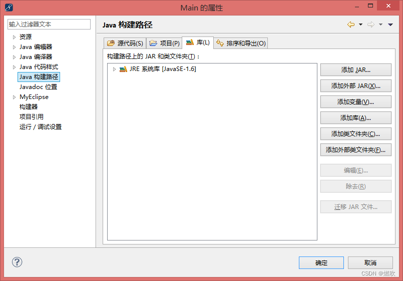Maximize the Main 的属性 window
403x281 pixels.
pos(370,5)
